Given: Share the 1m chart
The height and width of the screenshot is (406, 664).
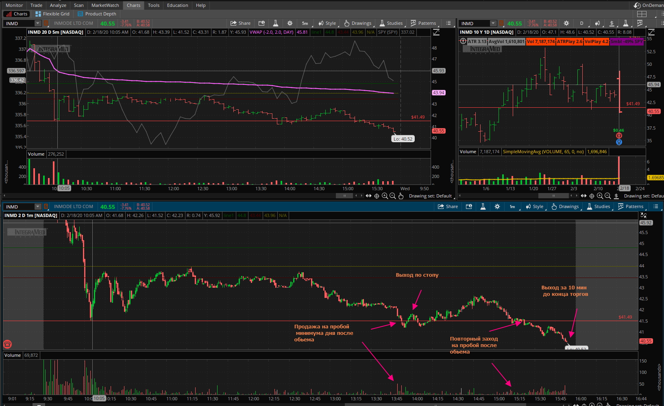Looking at the screenshot, I should click(x=448, y=206).
